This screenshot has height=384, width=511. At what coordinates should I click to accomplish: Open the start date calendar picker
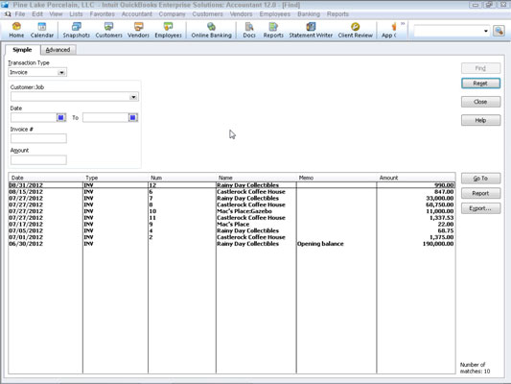(61, 117)
